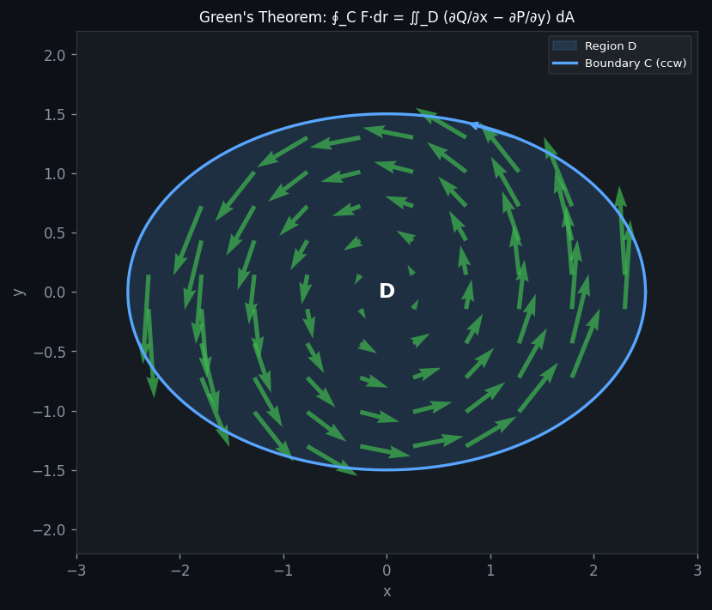Select the x axis label
This screenshot has width=712, height=610.
(386, 591)
